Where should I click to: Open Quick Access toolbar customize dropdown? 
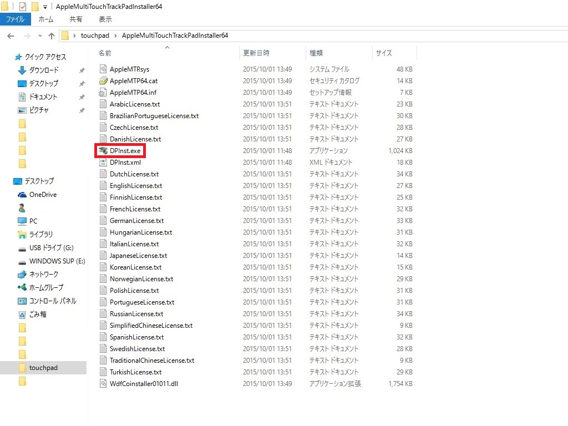[x=45, y=7]
